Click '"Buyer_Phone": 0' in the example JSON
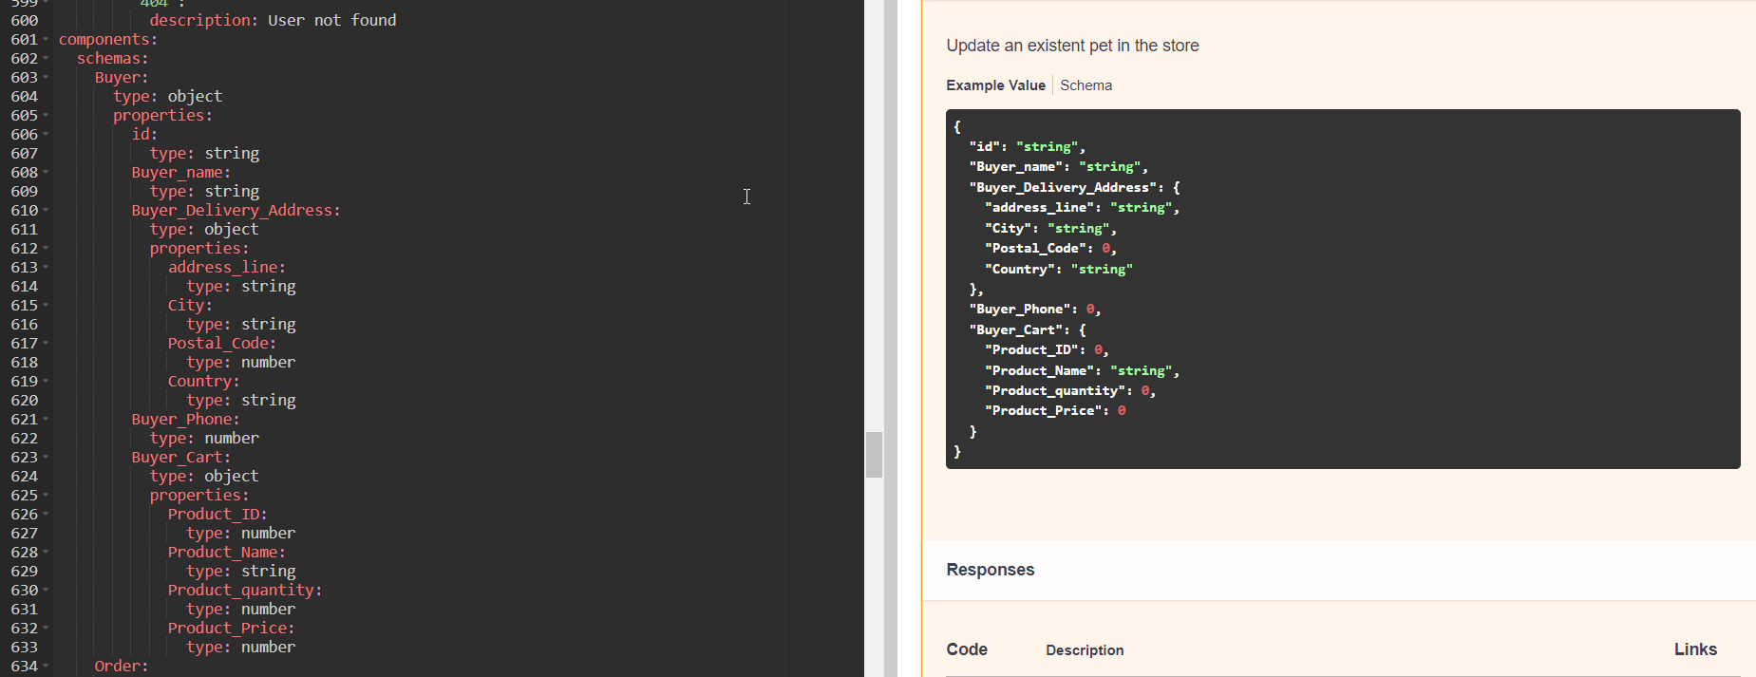 pyautogui.click(x=1035, y=310)
